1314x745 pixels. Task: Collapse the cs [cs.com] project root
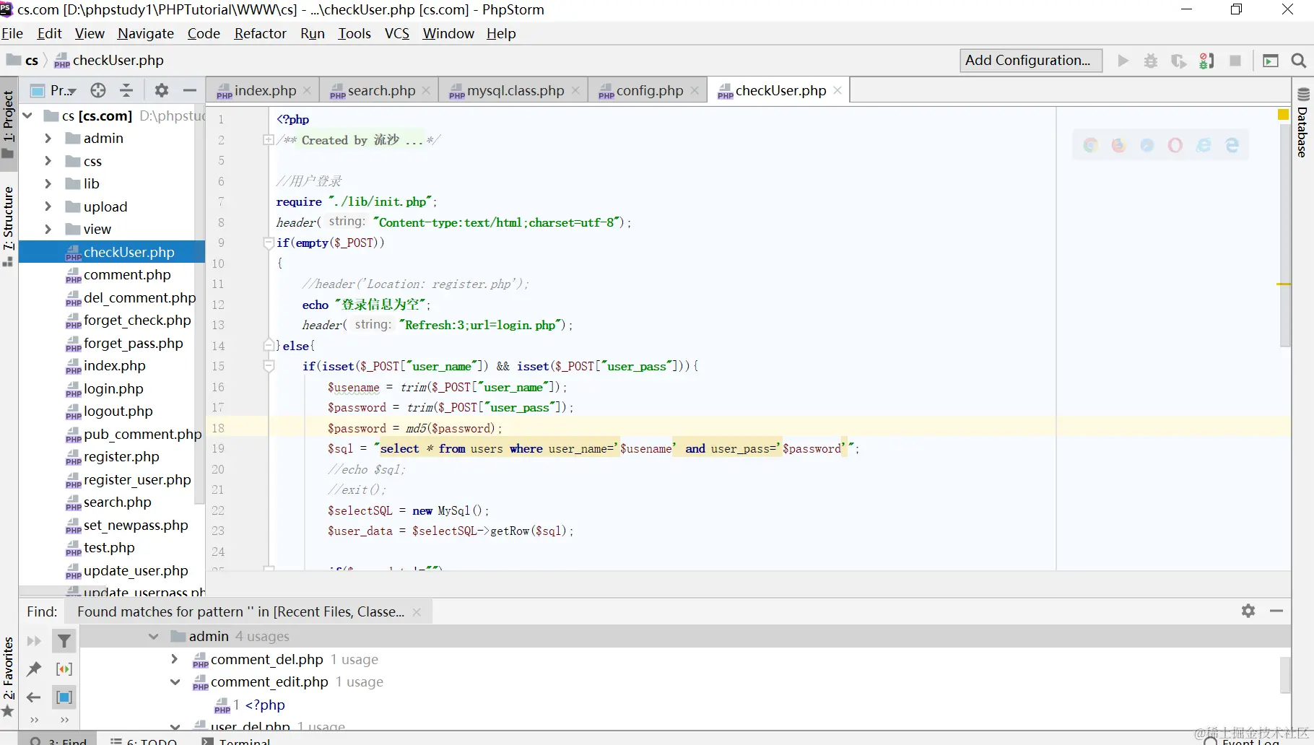click(x=27, y=116)
